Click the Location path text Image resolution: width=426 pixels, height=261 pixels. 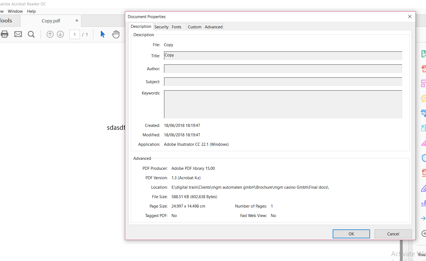coord(250,187)
